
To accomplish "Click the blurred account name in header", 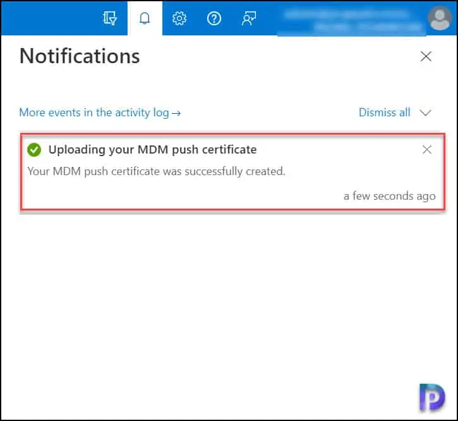I will coord(352,20).
